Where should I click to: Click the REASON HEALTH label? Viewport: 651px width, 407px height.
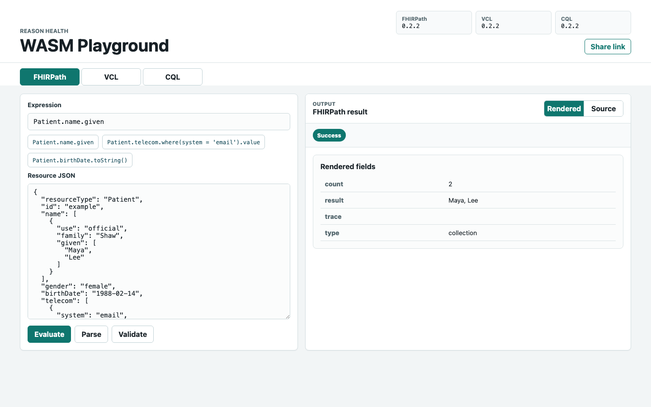coord(44,31)
